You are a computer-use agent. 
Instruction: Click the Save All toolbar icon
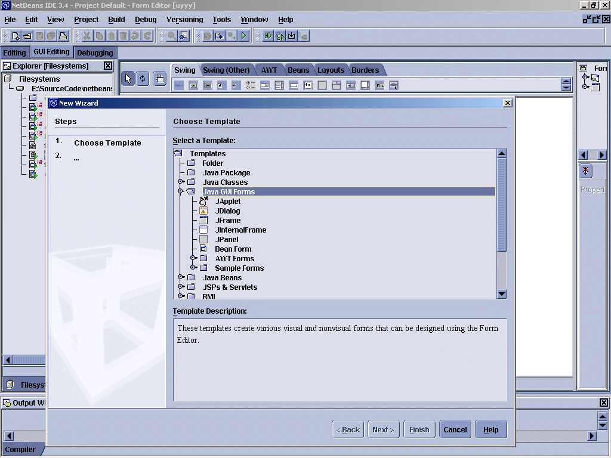point(51,36)
